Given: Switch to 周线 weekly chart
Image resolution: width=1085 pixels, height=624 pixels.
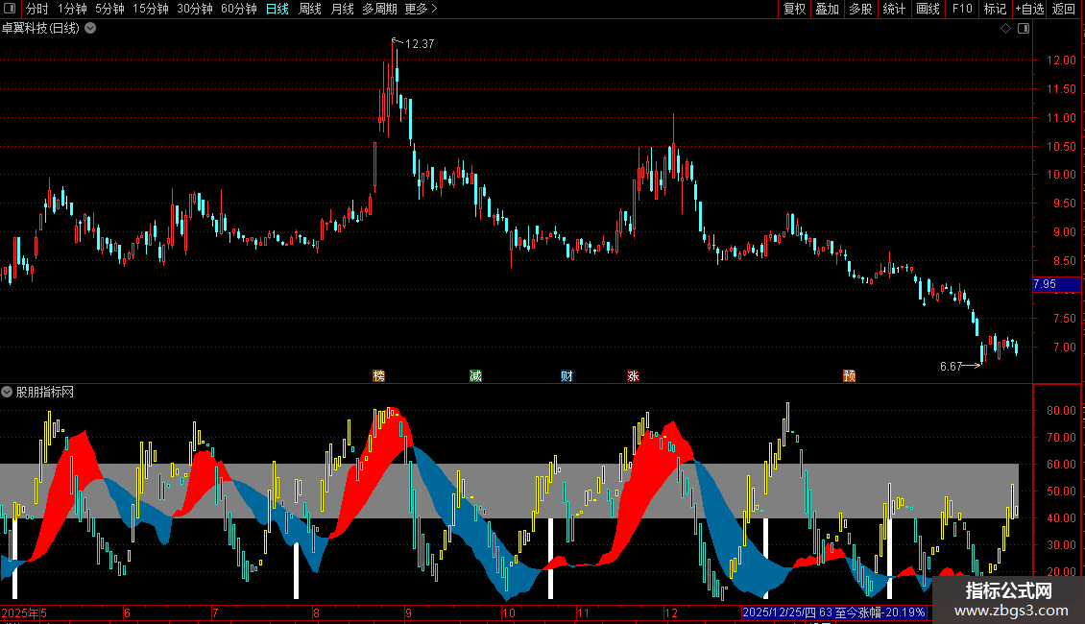Looking at the screenshot, I should pyautogui.click(x=309, y=9).
